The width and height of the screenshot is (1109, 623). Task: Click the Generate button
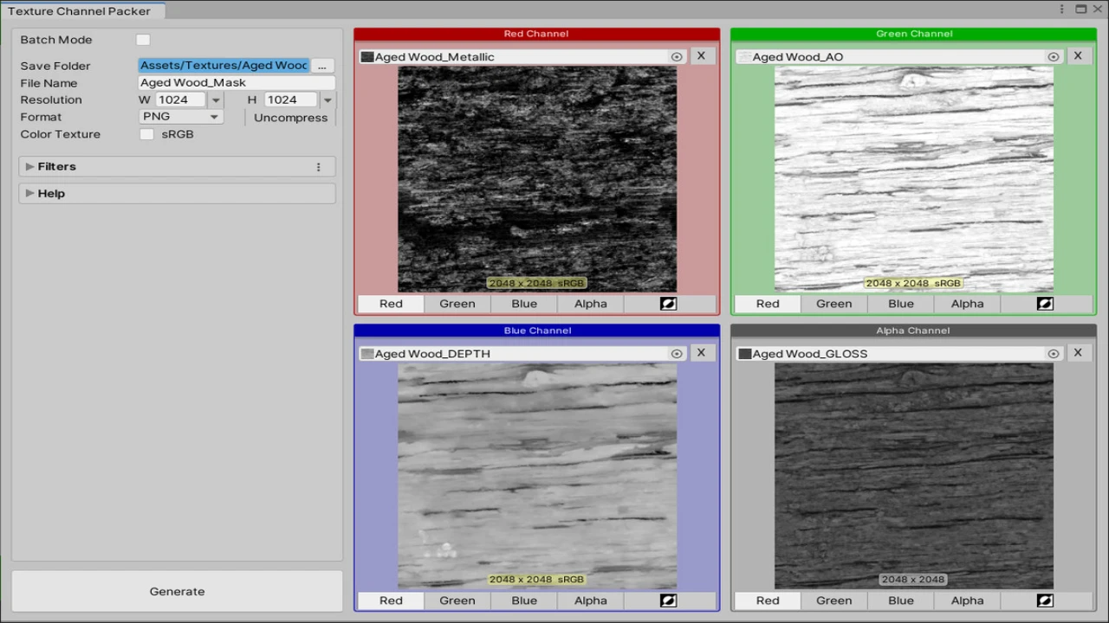pyautogui.click(x=177, y=592)
